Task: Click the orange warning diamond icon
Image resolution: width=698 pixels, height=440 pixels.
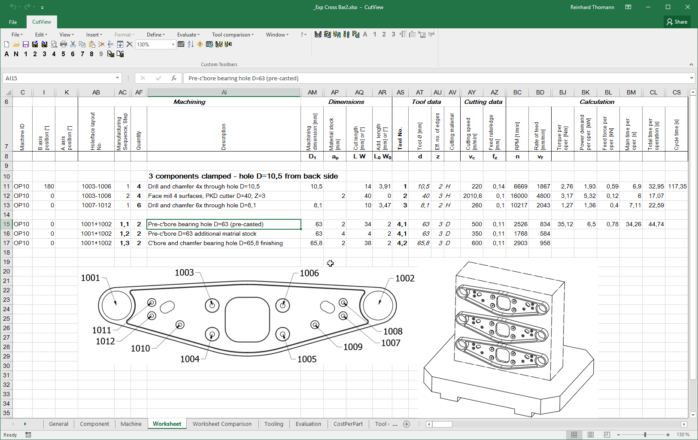Action: 200,44
